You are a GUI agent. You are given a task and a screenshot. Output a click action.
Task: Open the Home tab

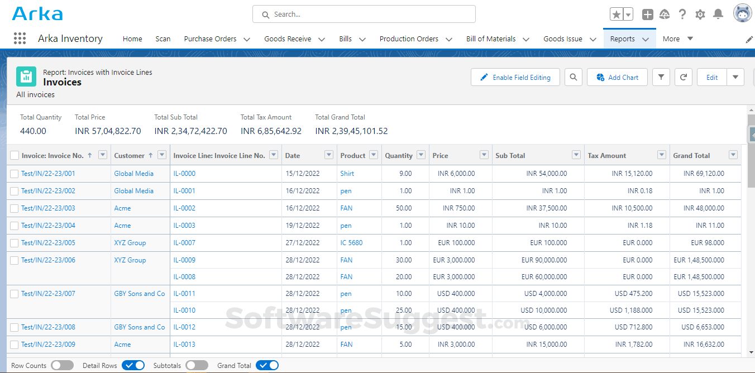[132, 39]
